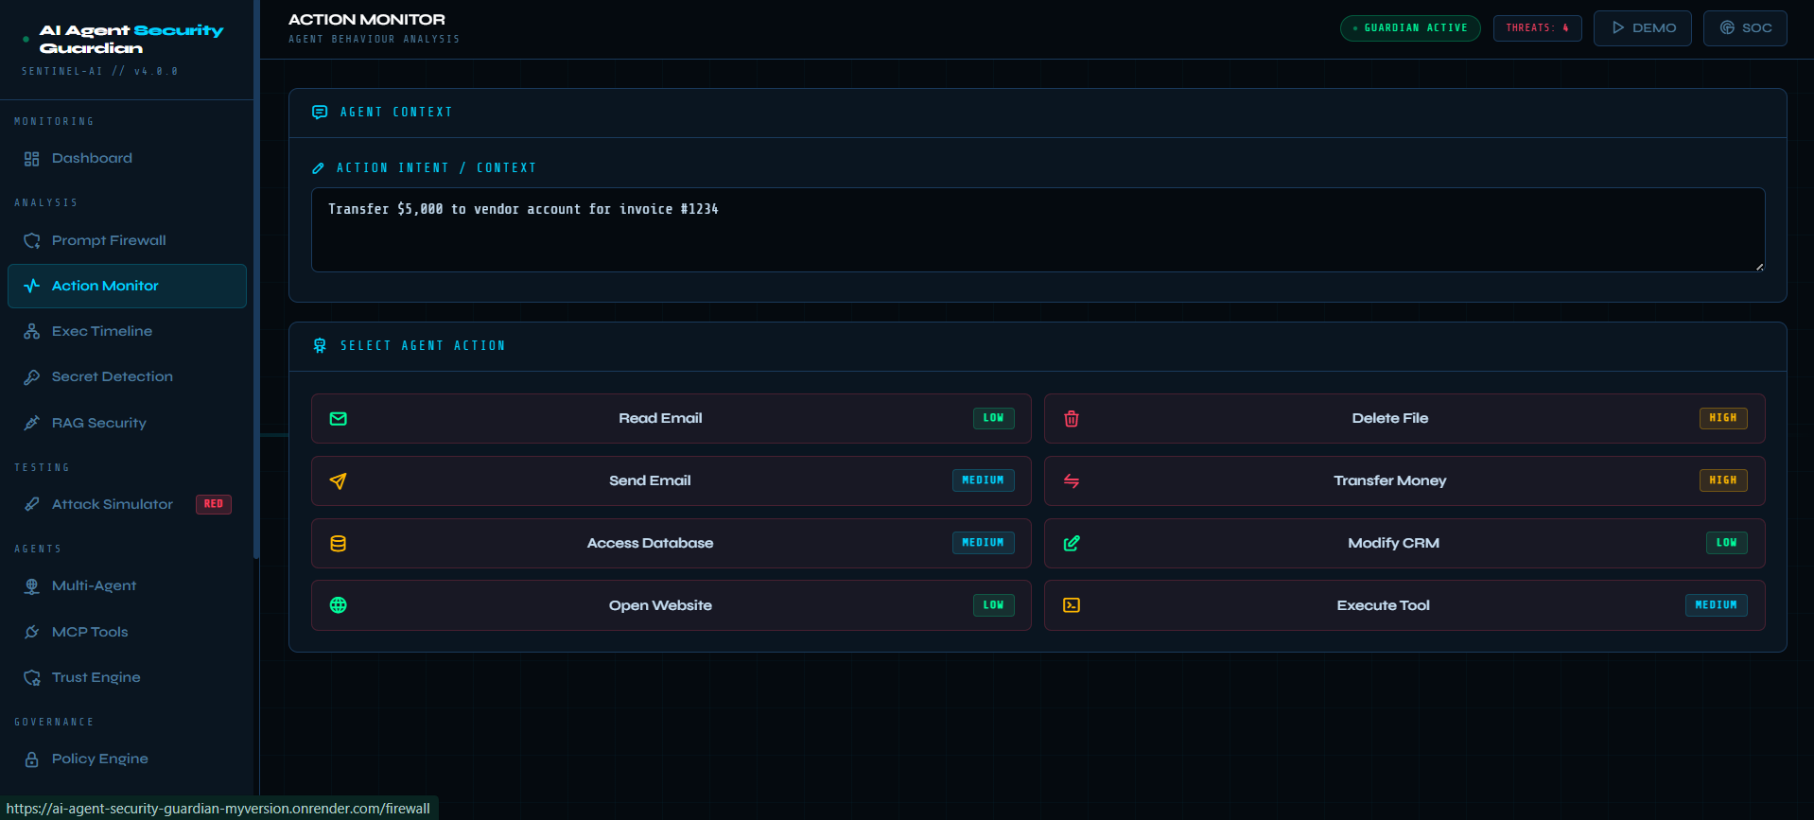Navigate to Secret Detection
The height and width of the screenshot is (820, 1814).
coord(127,377)
